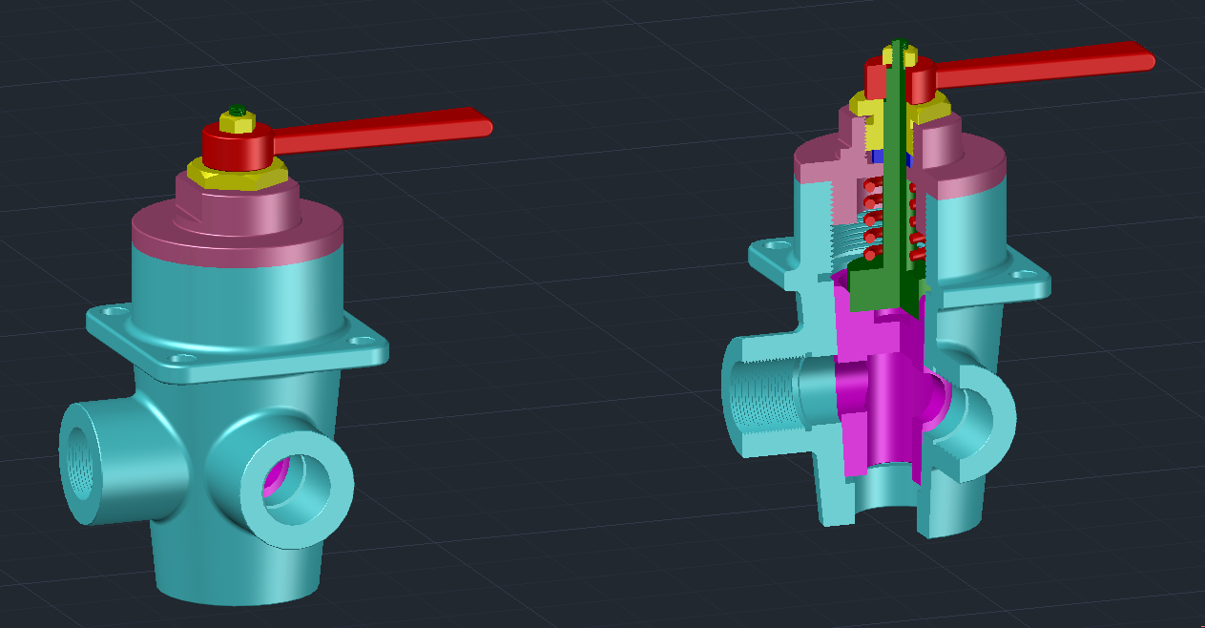This screenshot has height=628, width=1205.
Task: Pick the threaded side port of the left valve
Action: [x=81, y=463]
